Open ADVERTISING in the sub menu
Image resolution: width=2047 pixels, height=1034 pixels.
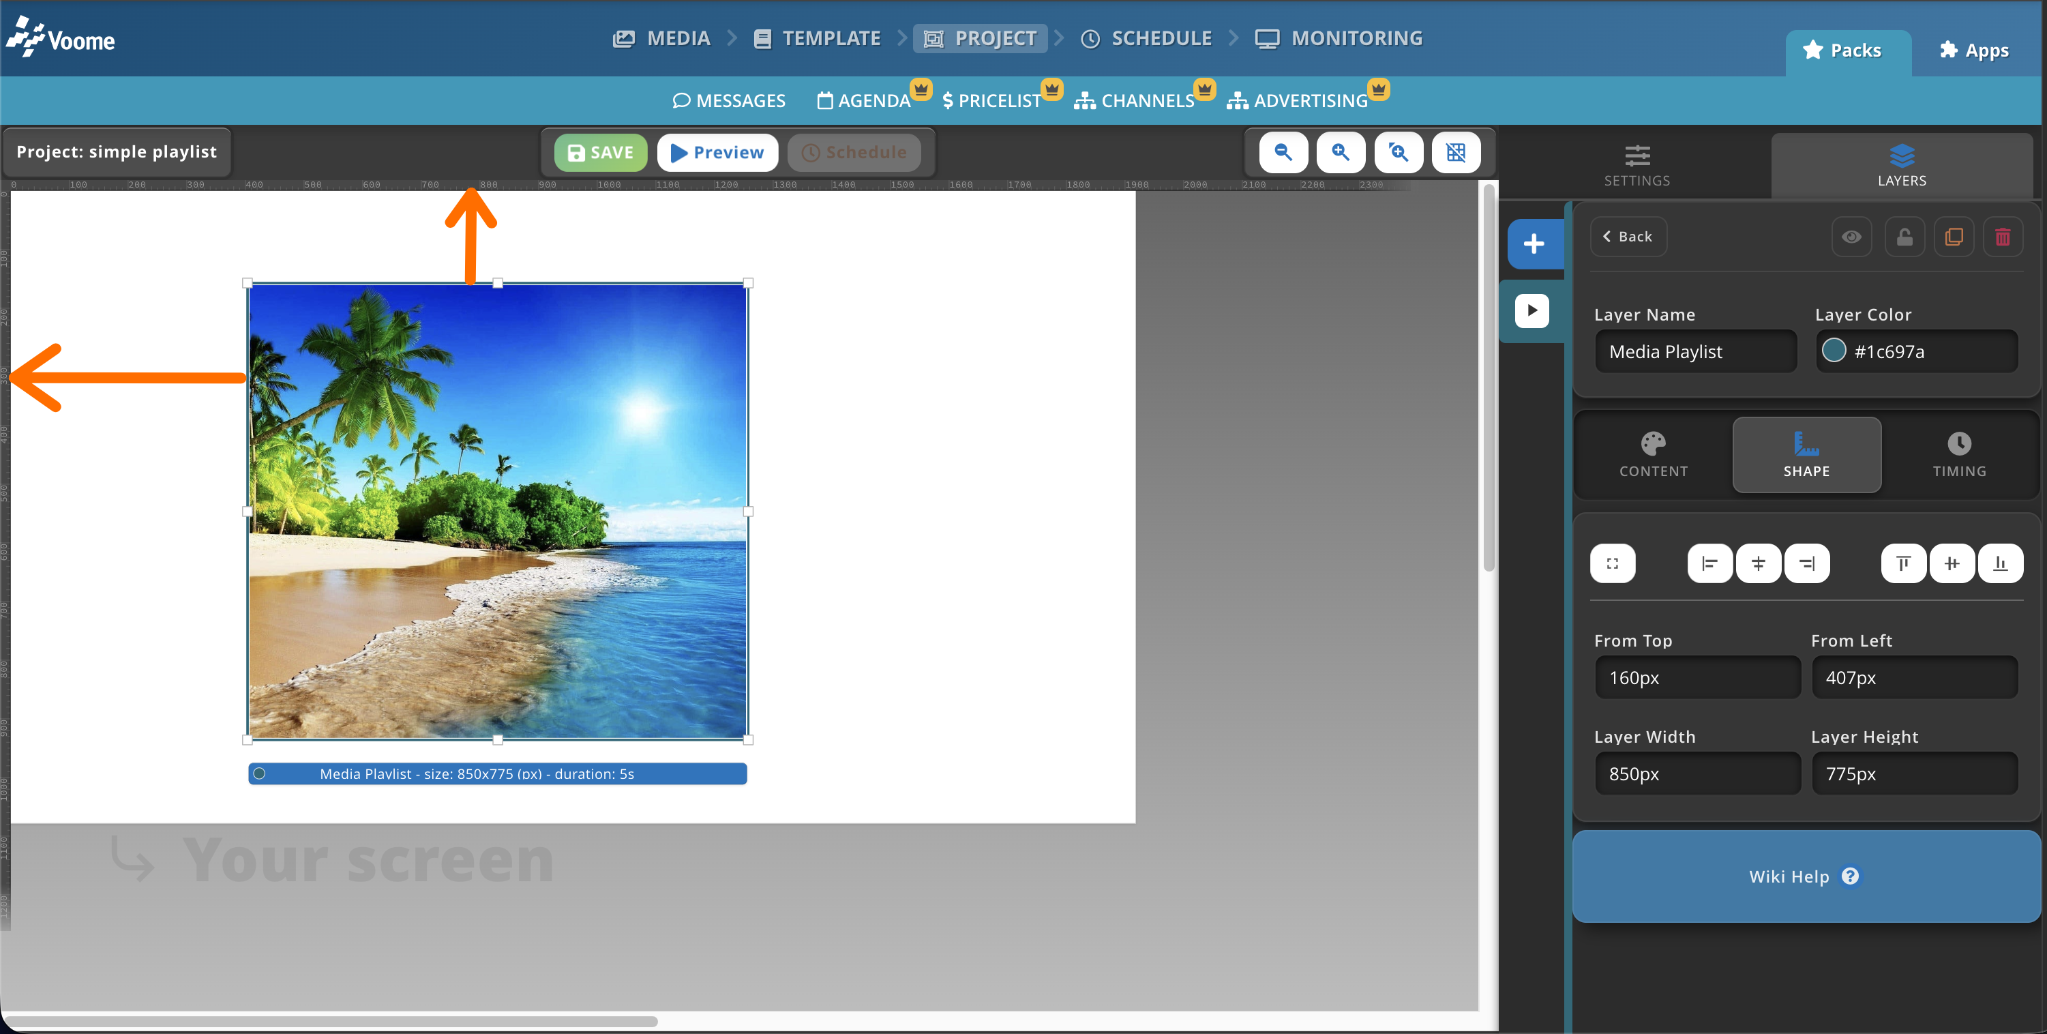click(1297, 101)
